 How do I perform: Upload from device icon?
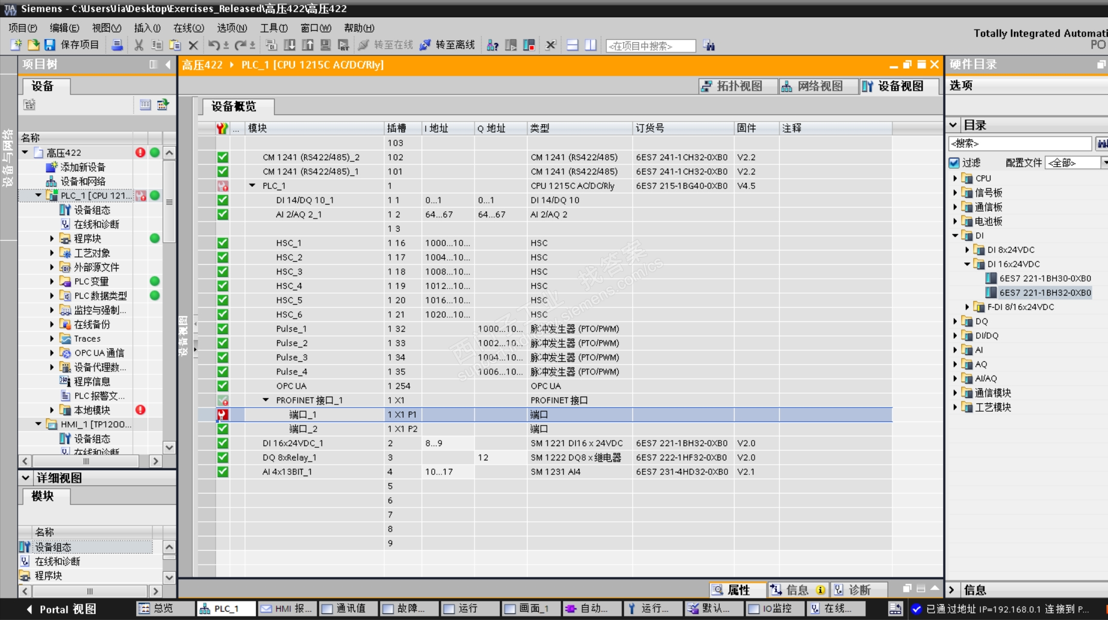308,45
